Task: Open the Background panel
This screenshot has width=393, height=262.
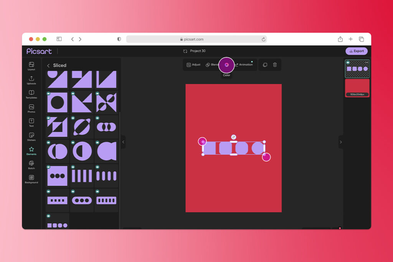Action: pos(31,179)
